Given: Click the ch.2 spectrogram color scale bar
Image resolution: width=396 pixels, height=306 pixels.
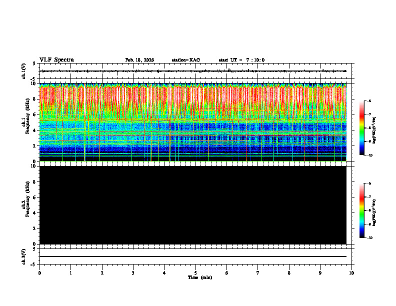Looking at the screenshot, I should (361, 210).
